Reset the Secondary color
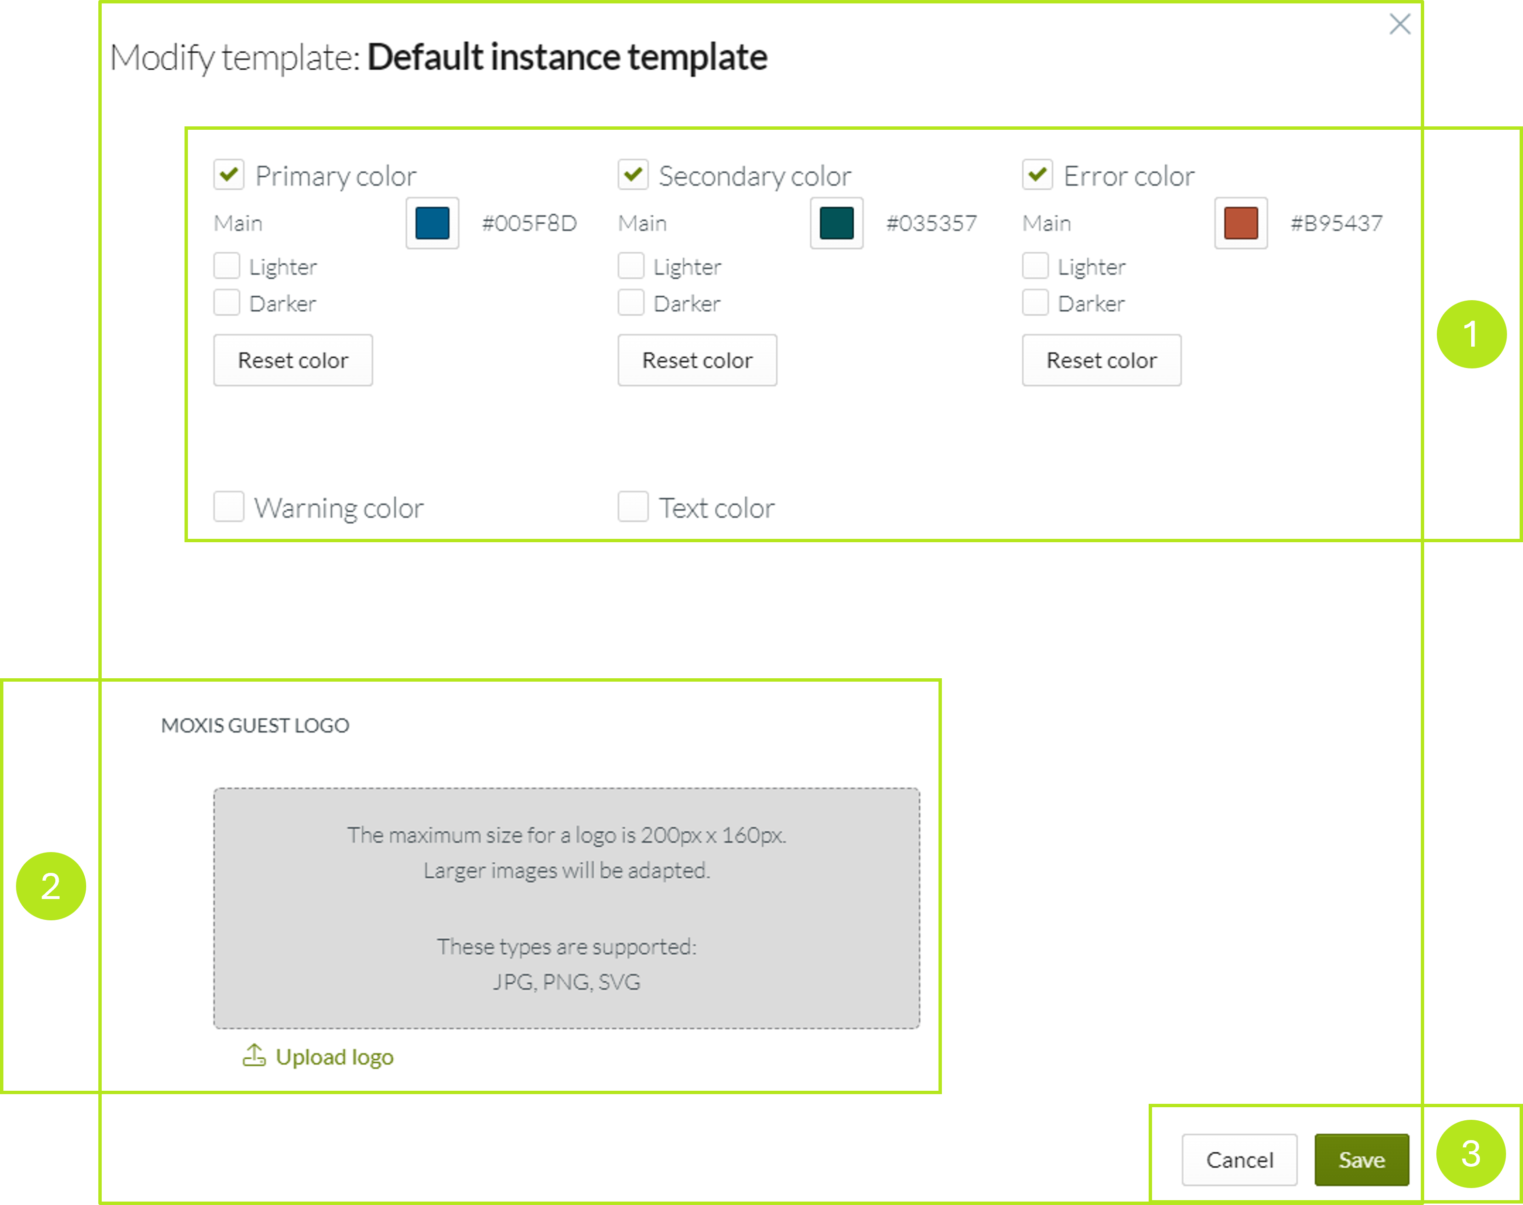Viewport: 1523px width, 1205px height. tap(696, 361)
